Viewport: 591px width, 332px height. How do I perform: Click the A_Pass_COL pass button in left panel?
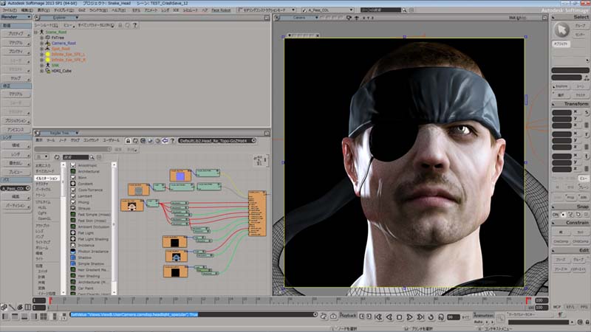[16, 188]
